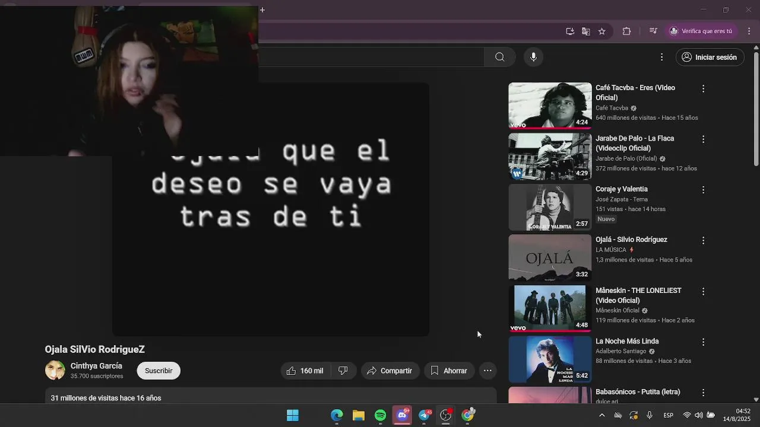This screenshot has width=760, height=427.
Task: Activate voice search microphone
Action: tap(533, 57)
